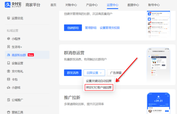Click the 小游戏 gamepad icon
Viewport: 177px width, 114px height.
point(9,88)
